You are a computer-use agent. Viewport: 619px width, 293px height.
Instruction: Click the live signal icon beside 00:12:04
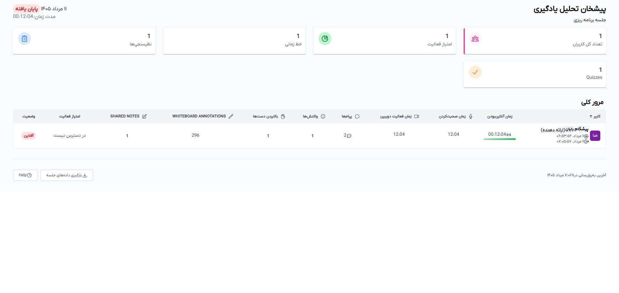509,135
